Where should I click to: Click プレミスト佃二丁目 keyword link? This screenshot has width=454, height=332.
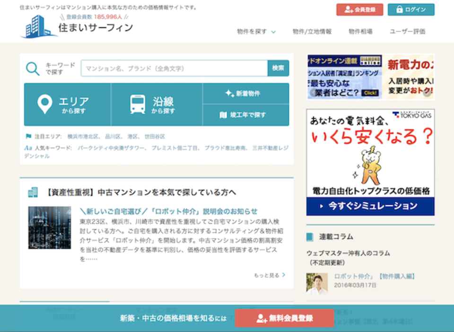coord(175,148)
